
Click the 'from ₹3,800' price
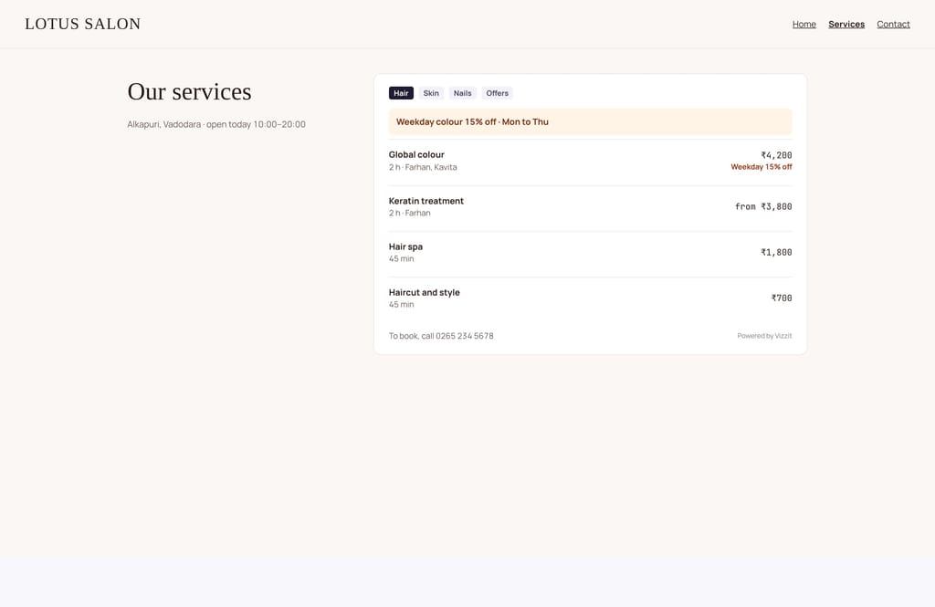pyautogui.click(x=763, y=206)
